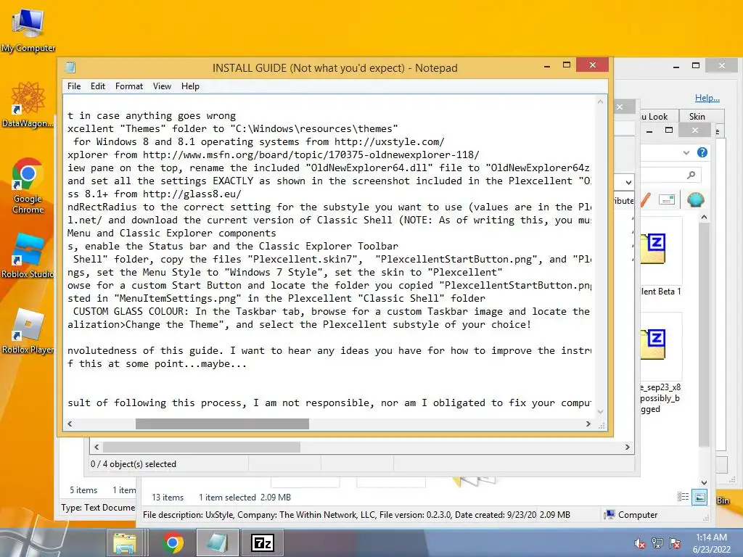Open Action Center flag tray icon

(675, 543)
